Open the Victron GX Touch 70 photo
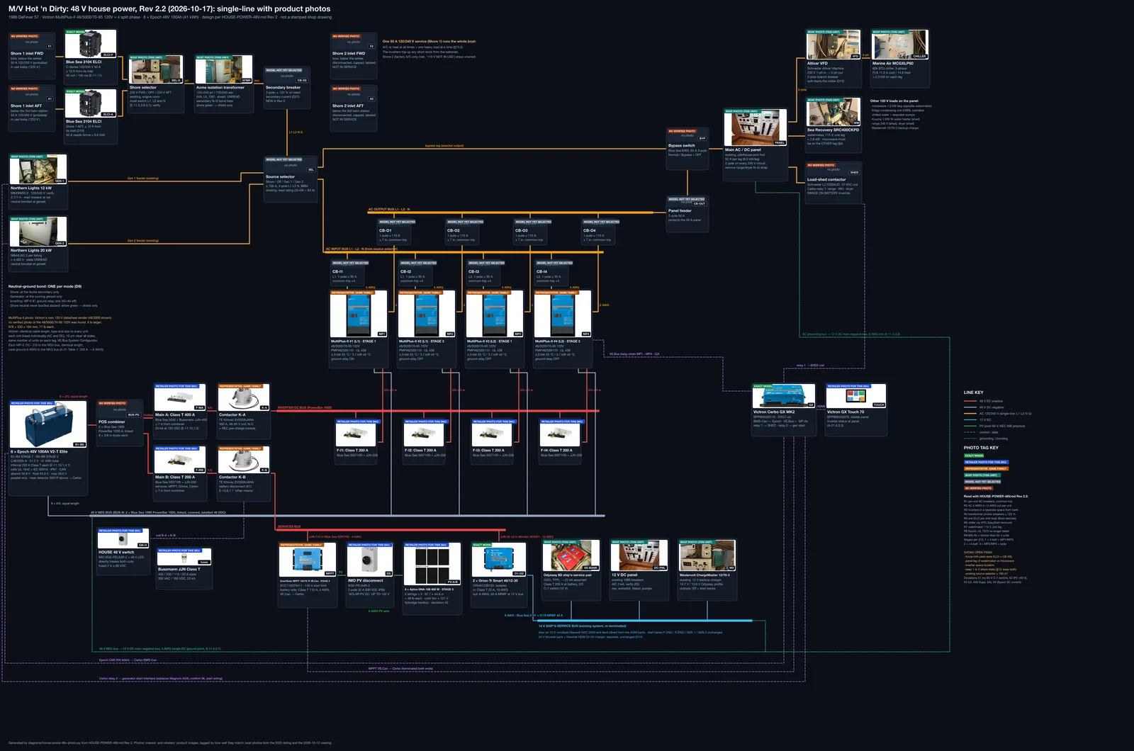 (x=857, y=397)
